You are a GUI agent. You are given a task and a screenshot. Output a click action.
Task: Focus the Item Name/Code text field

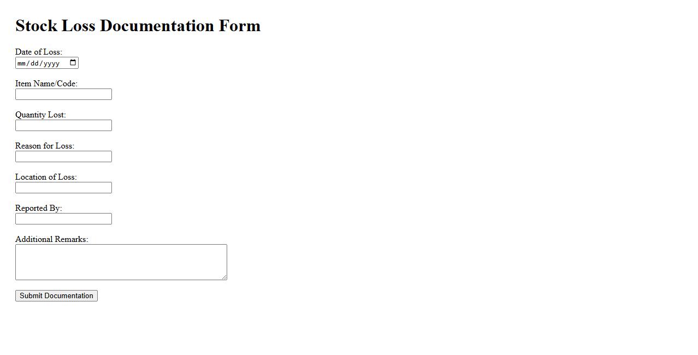(63, 94)
